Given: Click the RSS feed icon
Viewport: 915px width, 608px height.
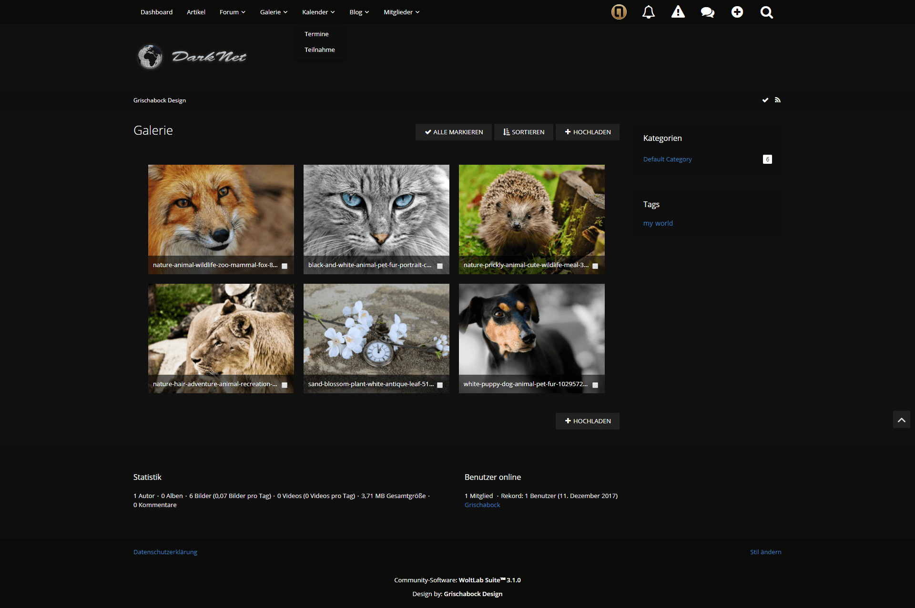Looking at the screenshot, I should tap(777, 100).
